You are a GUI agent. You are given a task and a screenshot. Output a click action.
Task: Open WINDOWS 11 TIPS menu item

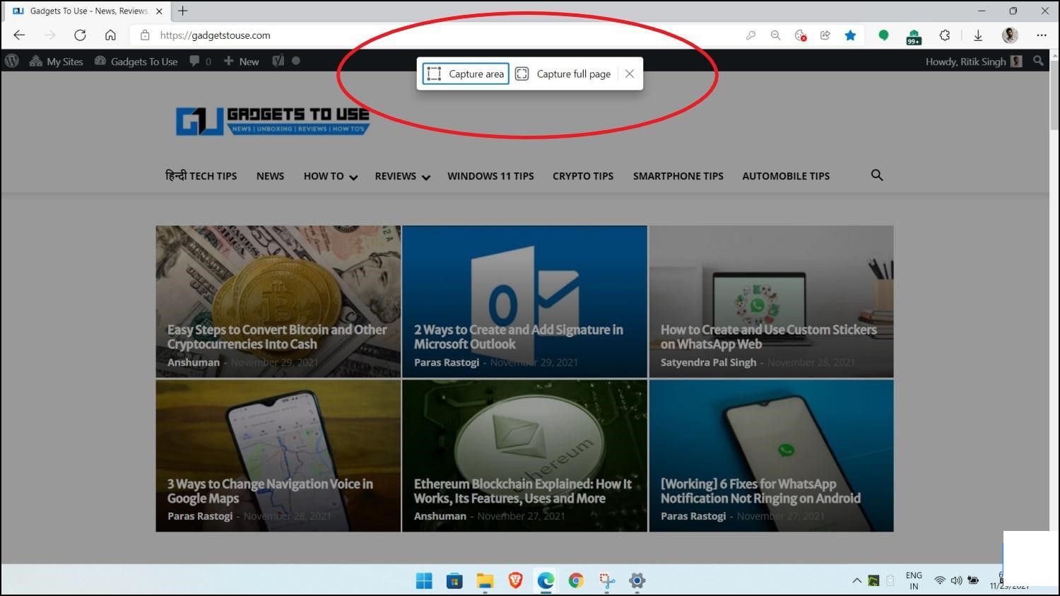[x=490, y=176]
